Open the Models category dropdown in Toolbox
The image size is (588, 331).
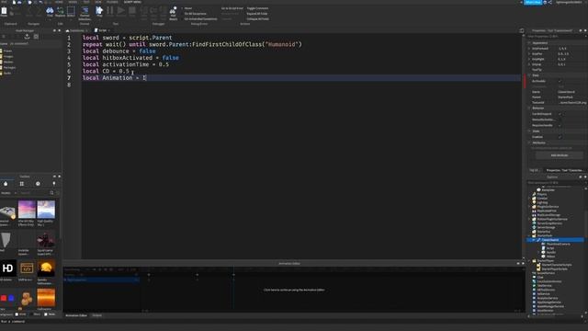pyautogui.click(x=8, y=193)
